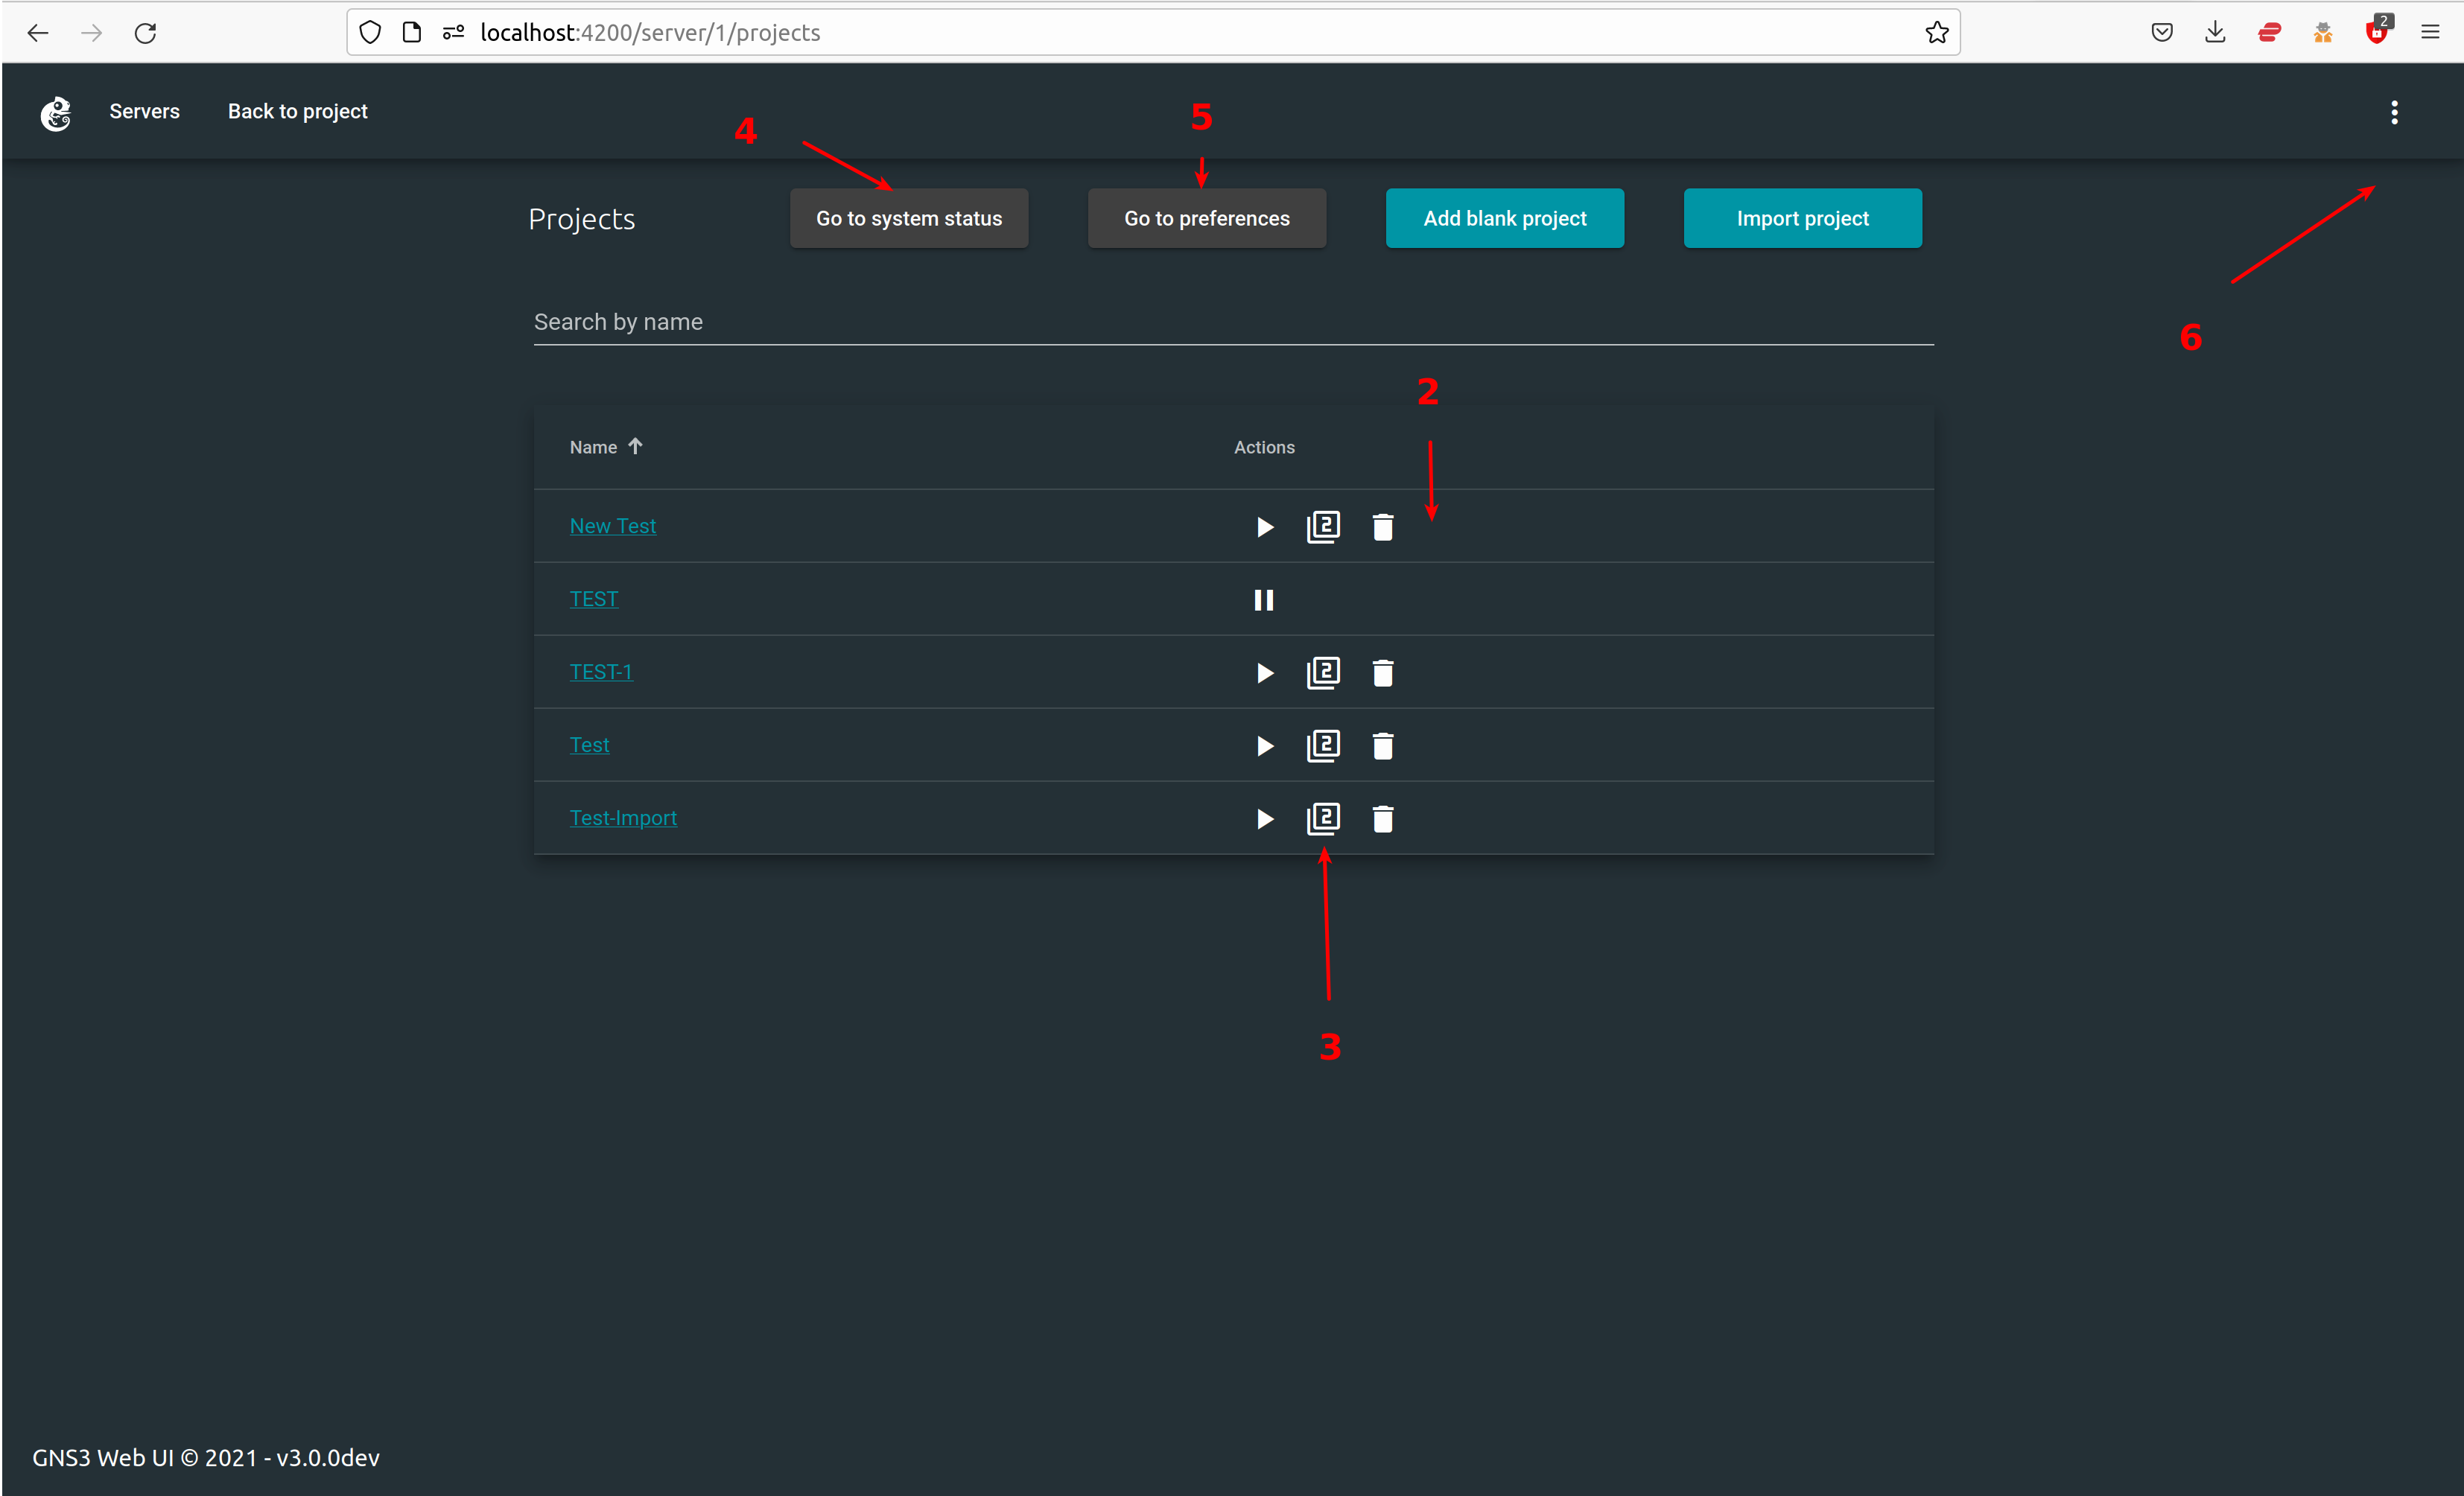Open the browser shield tracking protection icon

click(370, 33)
